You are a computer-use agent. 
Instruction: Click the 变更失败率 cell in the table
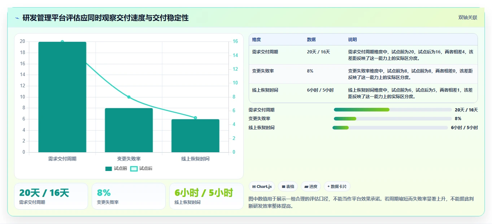click(x=263, y=71)
